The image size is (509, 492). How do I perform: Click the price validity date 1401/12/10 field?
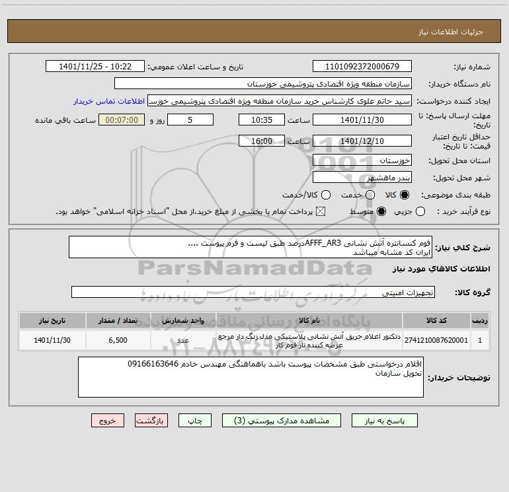(x=362, y=141)
